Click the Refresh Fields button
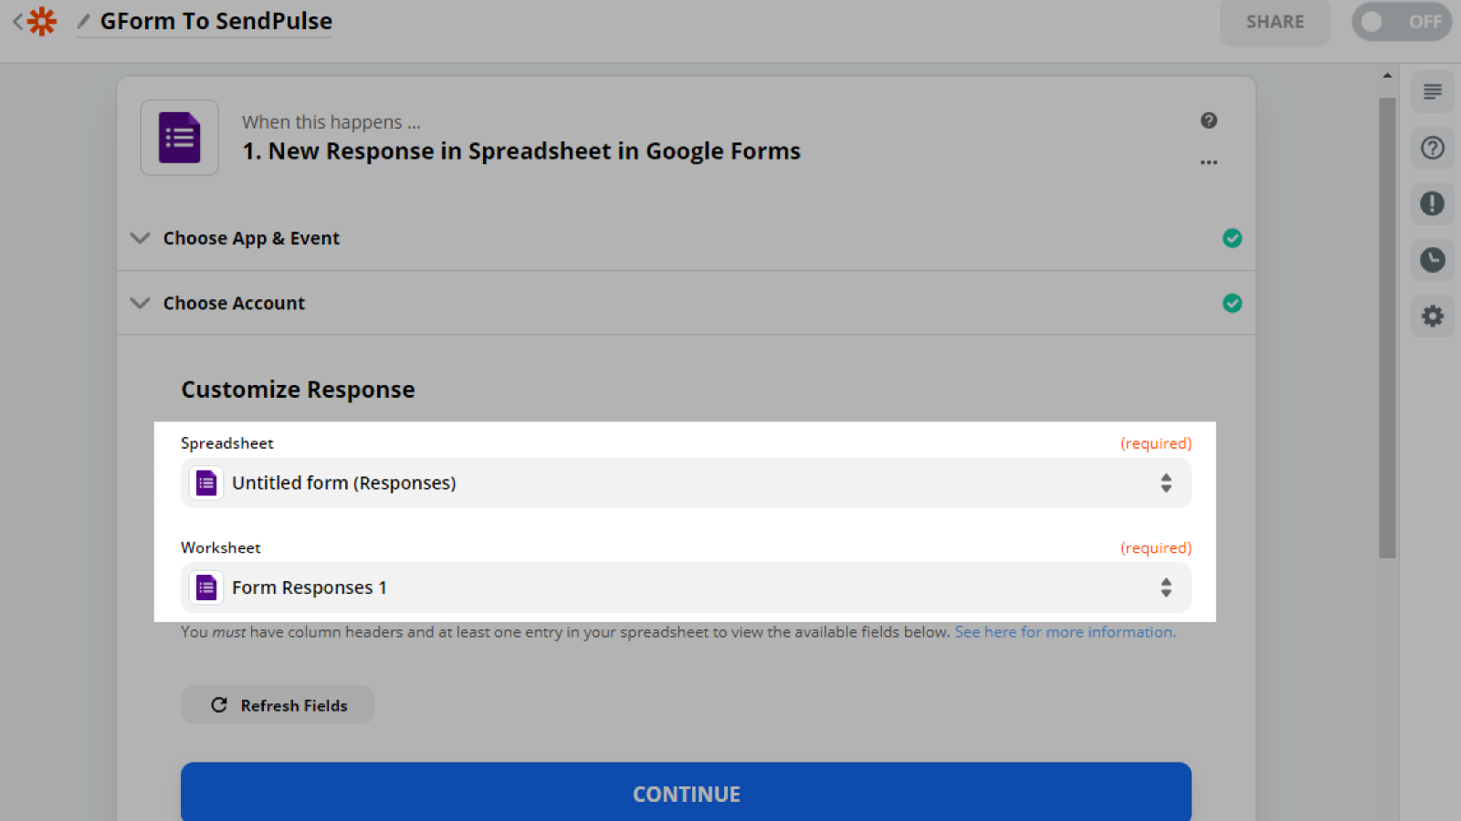 pos(278,705)
